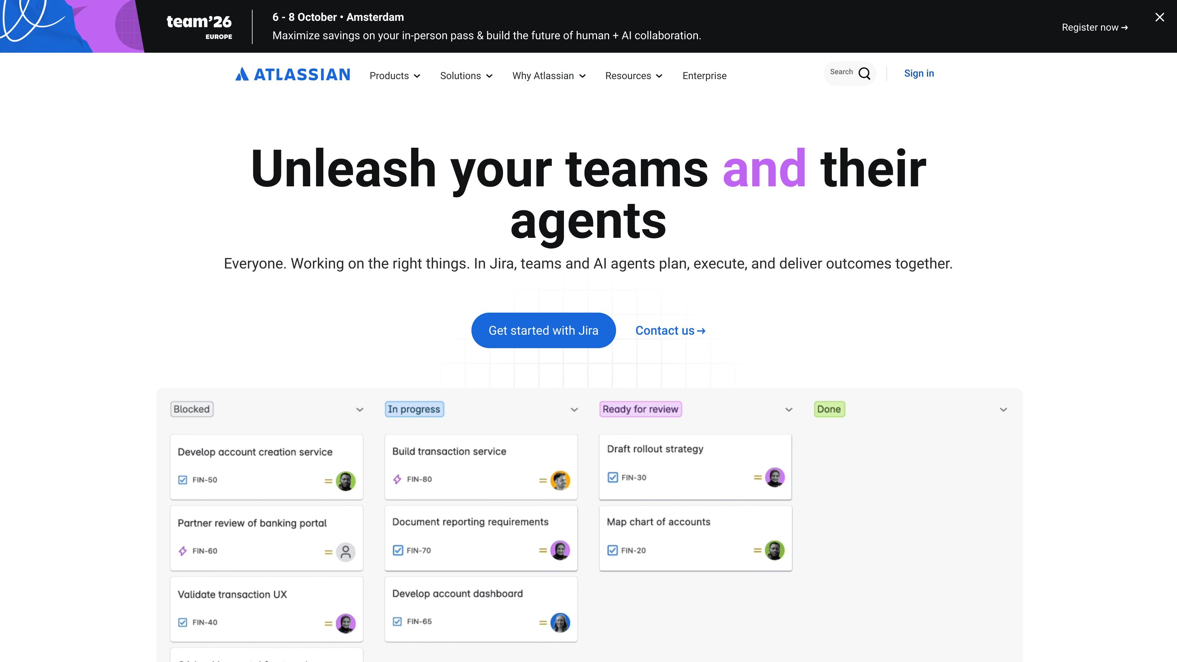Viewport: 1177px width, 662px height.
Task: Collapse the In progress column chevron
Action: point(574,410)
